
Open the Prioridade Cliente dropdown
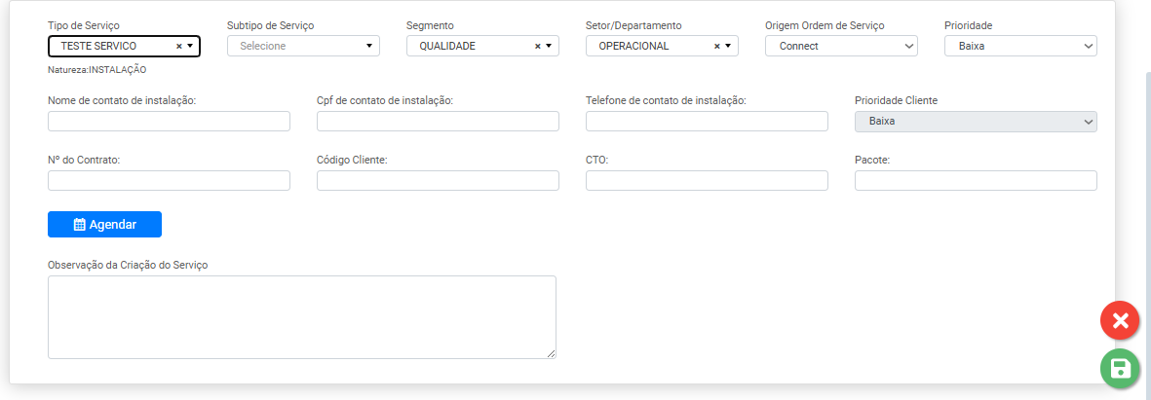pos(976,122)
